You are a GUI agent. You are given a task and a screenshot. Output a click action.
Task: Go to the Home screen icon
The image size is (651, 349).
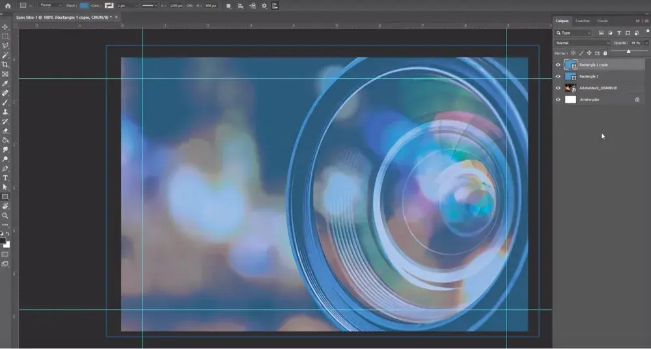pos(8,6)
